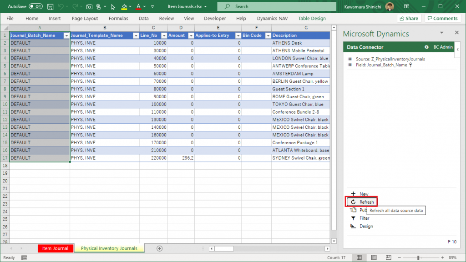Click the key icon next to Journal_Batch_Name
The width and height of the screenshot is (466, 262).
pos(410,65)
